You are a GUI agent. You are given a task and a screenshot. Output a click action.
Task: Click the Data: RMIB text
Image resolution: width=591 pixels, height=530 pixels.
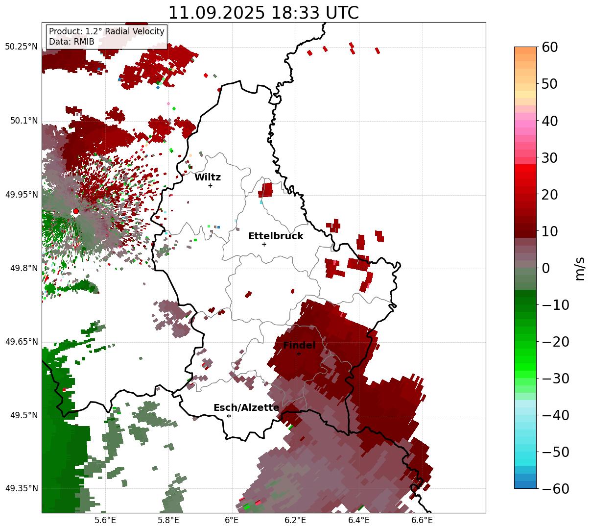click(71, 42)
